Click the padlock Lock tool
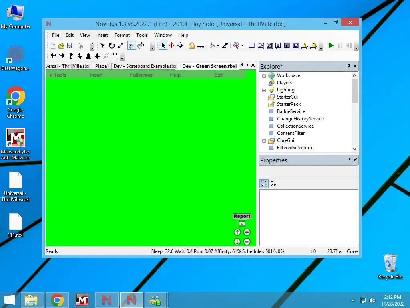This screenshot has width=410, height=308. pyautogui.click(x=192, y=46)
